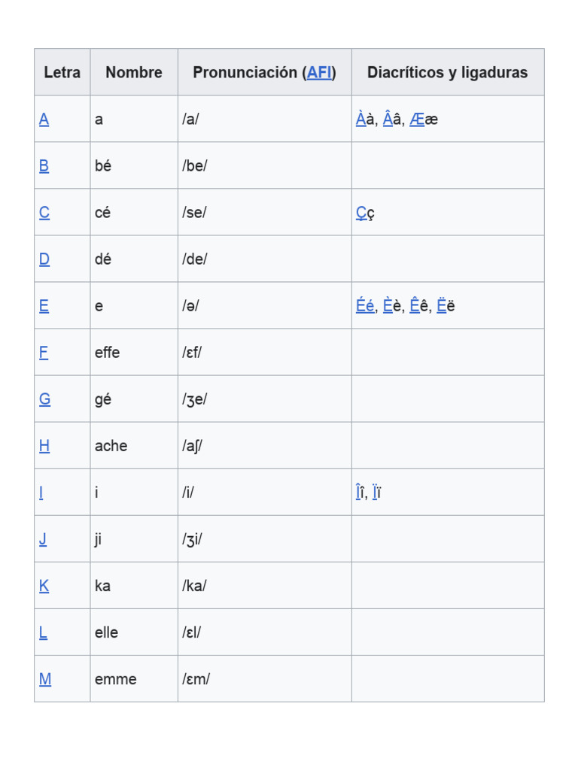The width and height of the screenshot is (578, 770).
Task: Follow the letter C link
Action: pyautogui.click(x=44, y=213)
